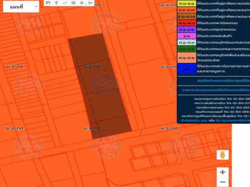Image resolution: width=250 pixels, height=187 pixels.
Task: Select the draw line tool
Action: (x=65, y=3)
